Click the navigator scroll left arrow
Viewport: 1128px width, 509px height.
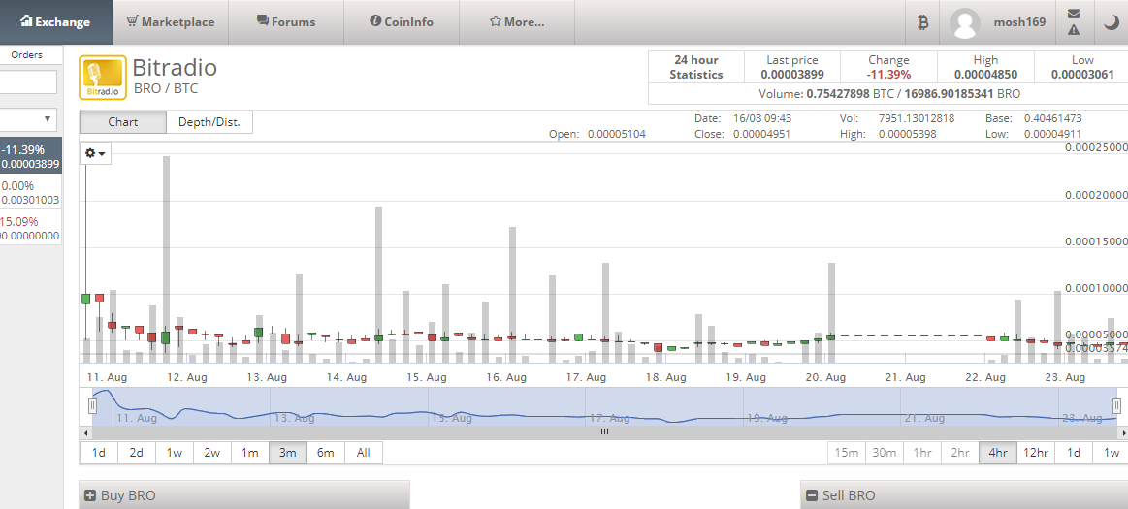pos(86,432)
